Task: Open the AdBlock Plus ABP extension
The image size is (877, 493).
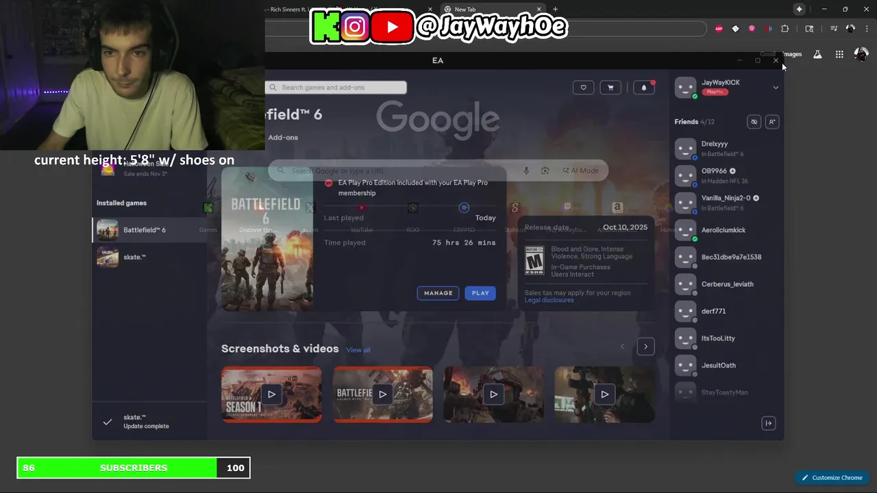Action: [x=719, y=29]
